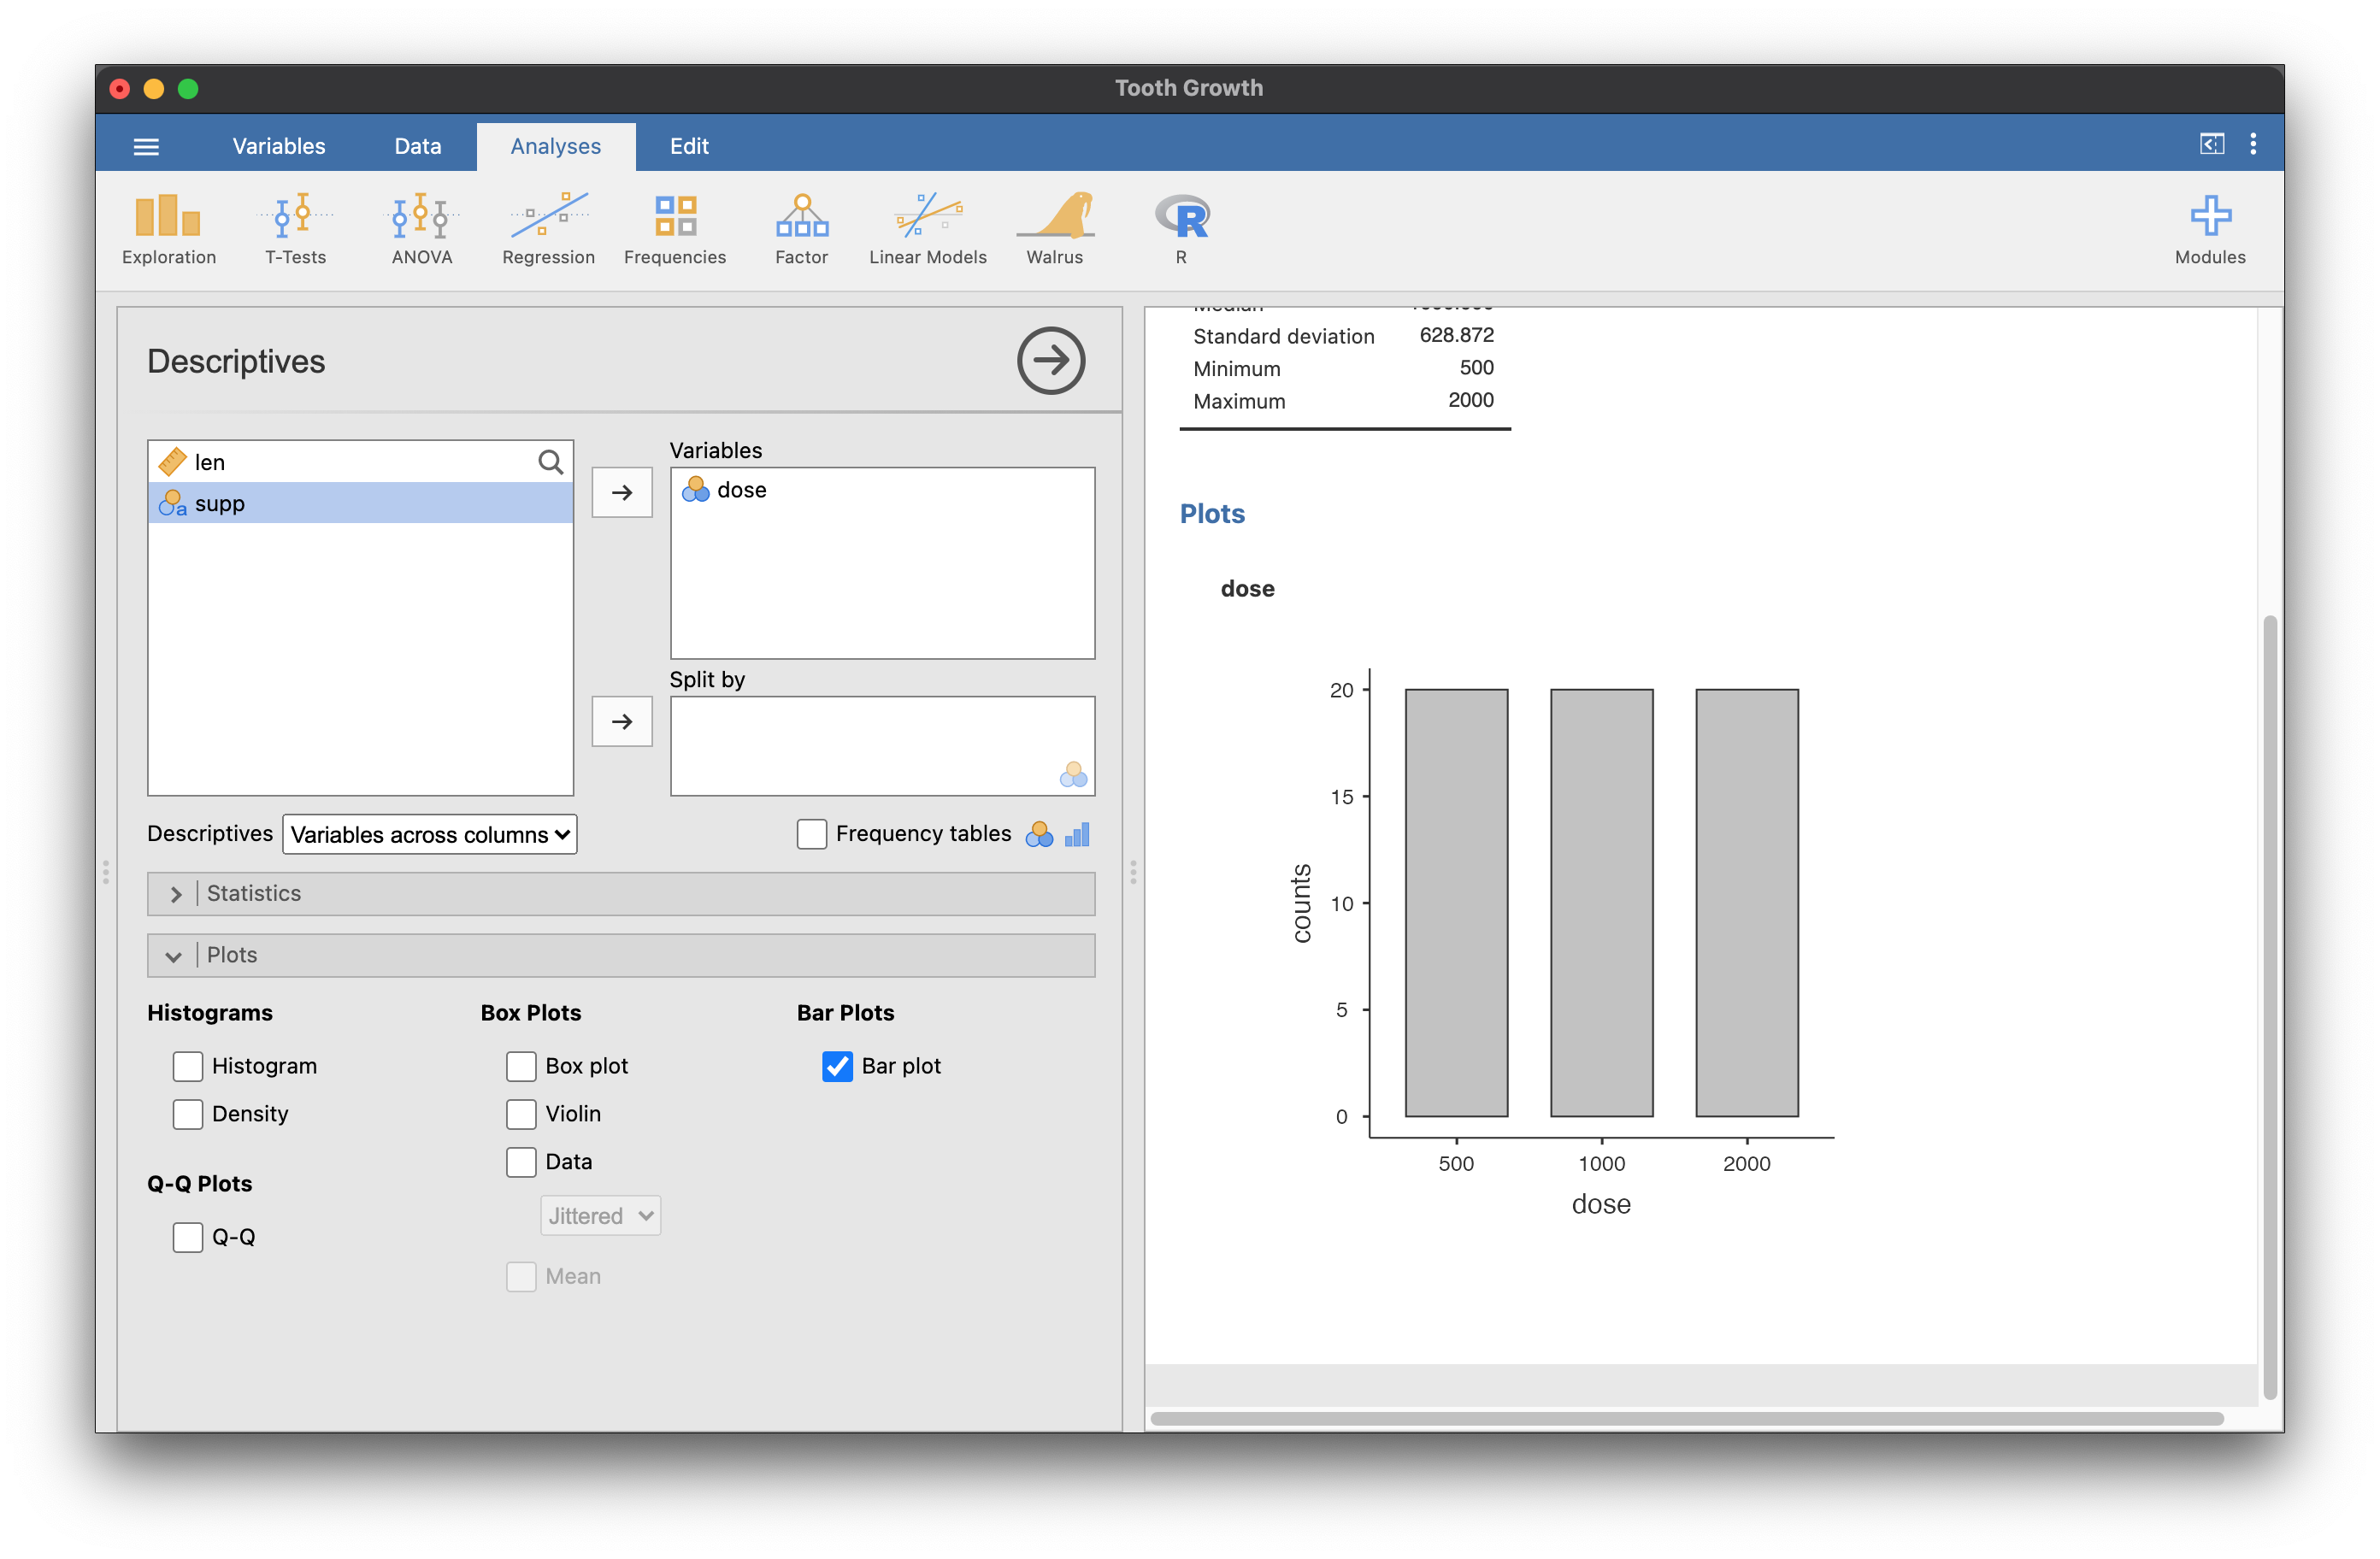Select the Jittered dropdown option
The width and height of the screenshot is (2380, 1559).
pyautogui.click(x=597, y=1216)
